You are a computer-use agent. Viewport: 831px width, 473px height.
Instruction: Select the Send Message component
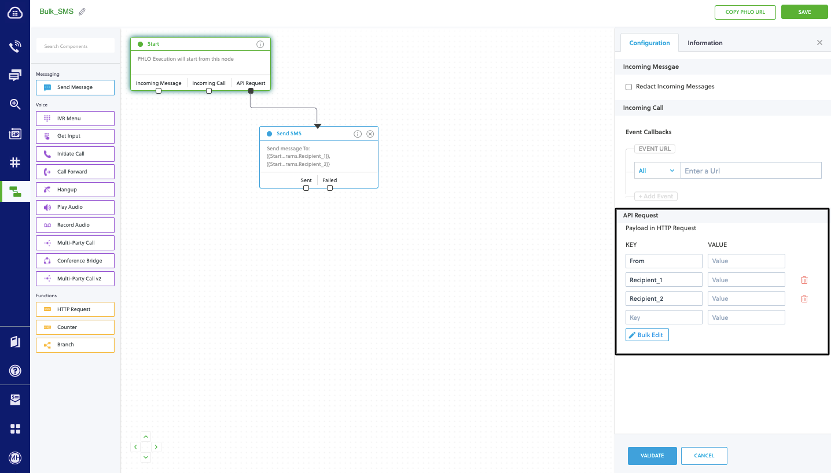(75, 87)
